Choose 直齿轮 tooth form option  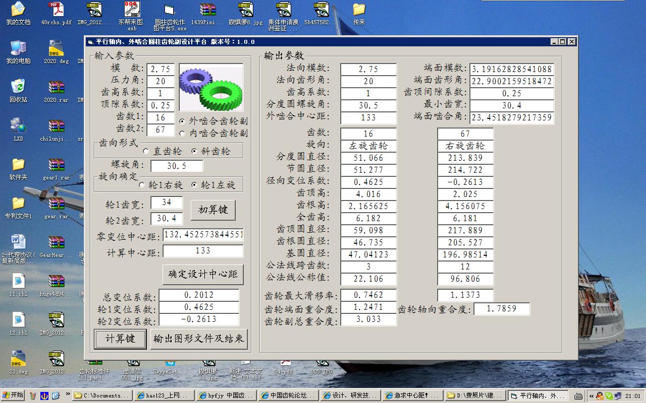pyautogui.click(x=162, y=151)
